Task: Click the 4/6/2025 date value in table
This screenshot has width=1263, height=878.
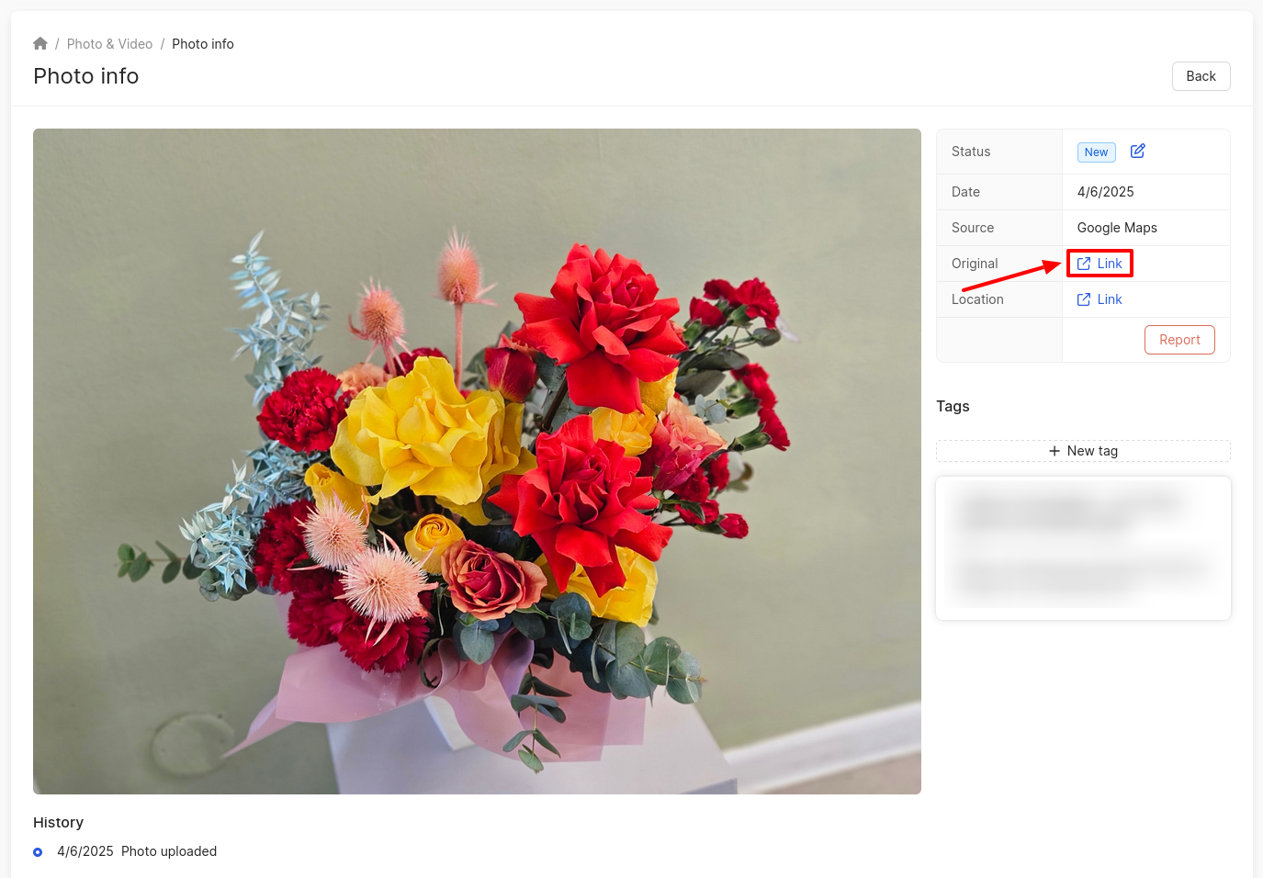Action: pyautogui.click(x=1105, y=192)
